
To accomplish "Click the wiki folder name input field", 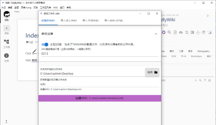I will tap(100, 84).
